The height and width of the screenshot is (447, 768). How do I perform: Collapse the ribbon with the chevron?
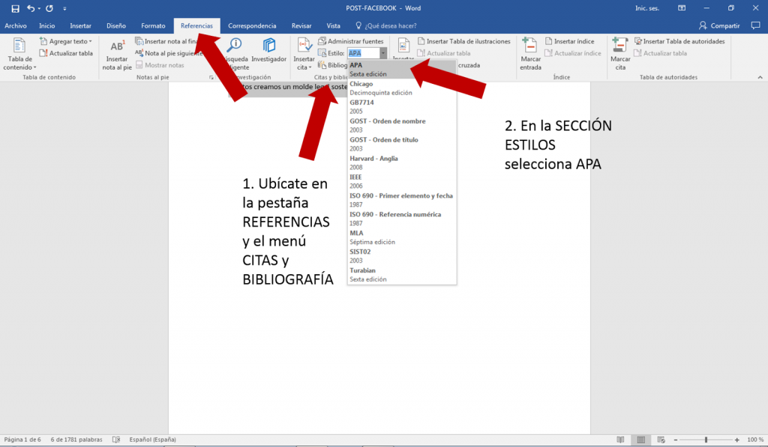point(760,77)
